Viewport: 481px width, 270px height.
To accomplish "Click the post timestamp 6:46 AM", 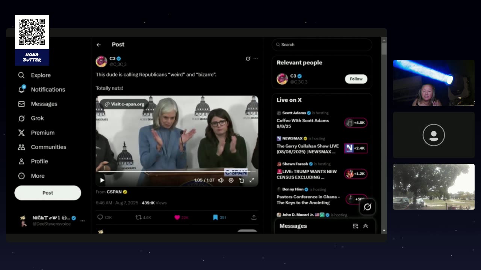I will tap(117, 203).
